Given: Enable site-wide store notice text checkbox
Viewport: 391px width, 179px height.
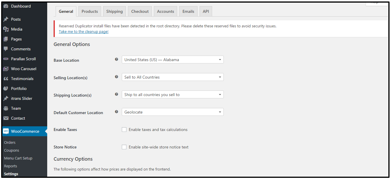Looking at the screenshot, I should point(124,147).
